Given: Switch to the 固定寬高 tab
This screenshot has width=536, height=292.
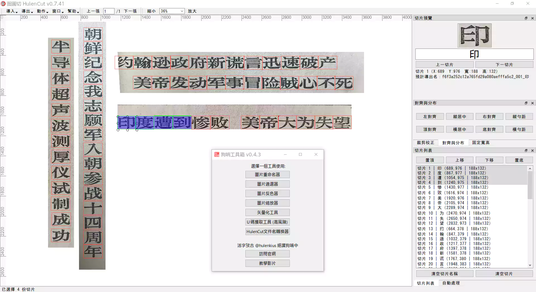Looking at the screenshot, I should click(x=481, y=143).
